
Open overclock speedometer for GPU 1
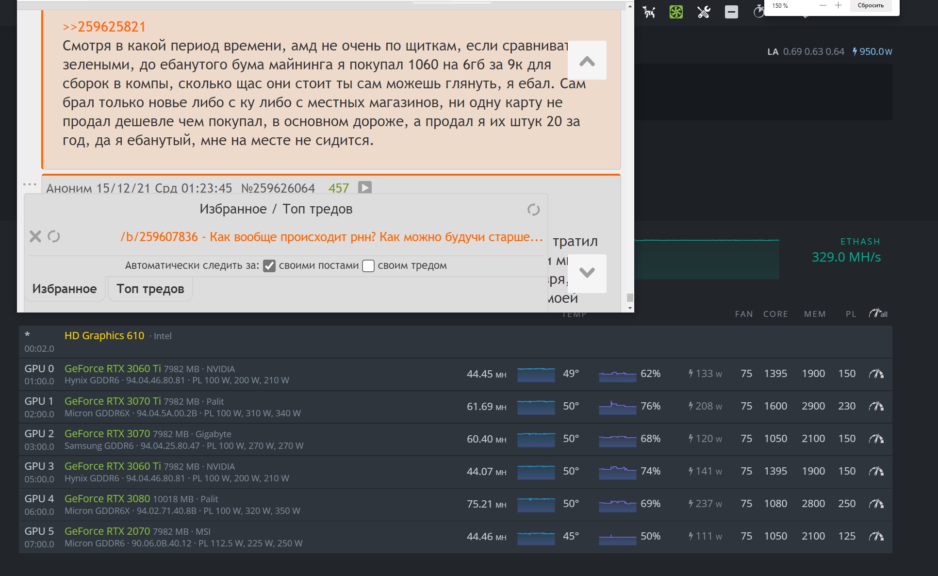876,406
